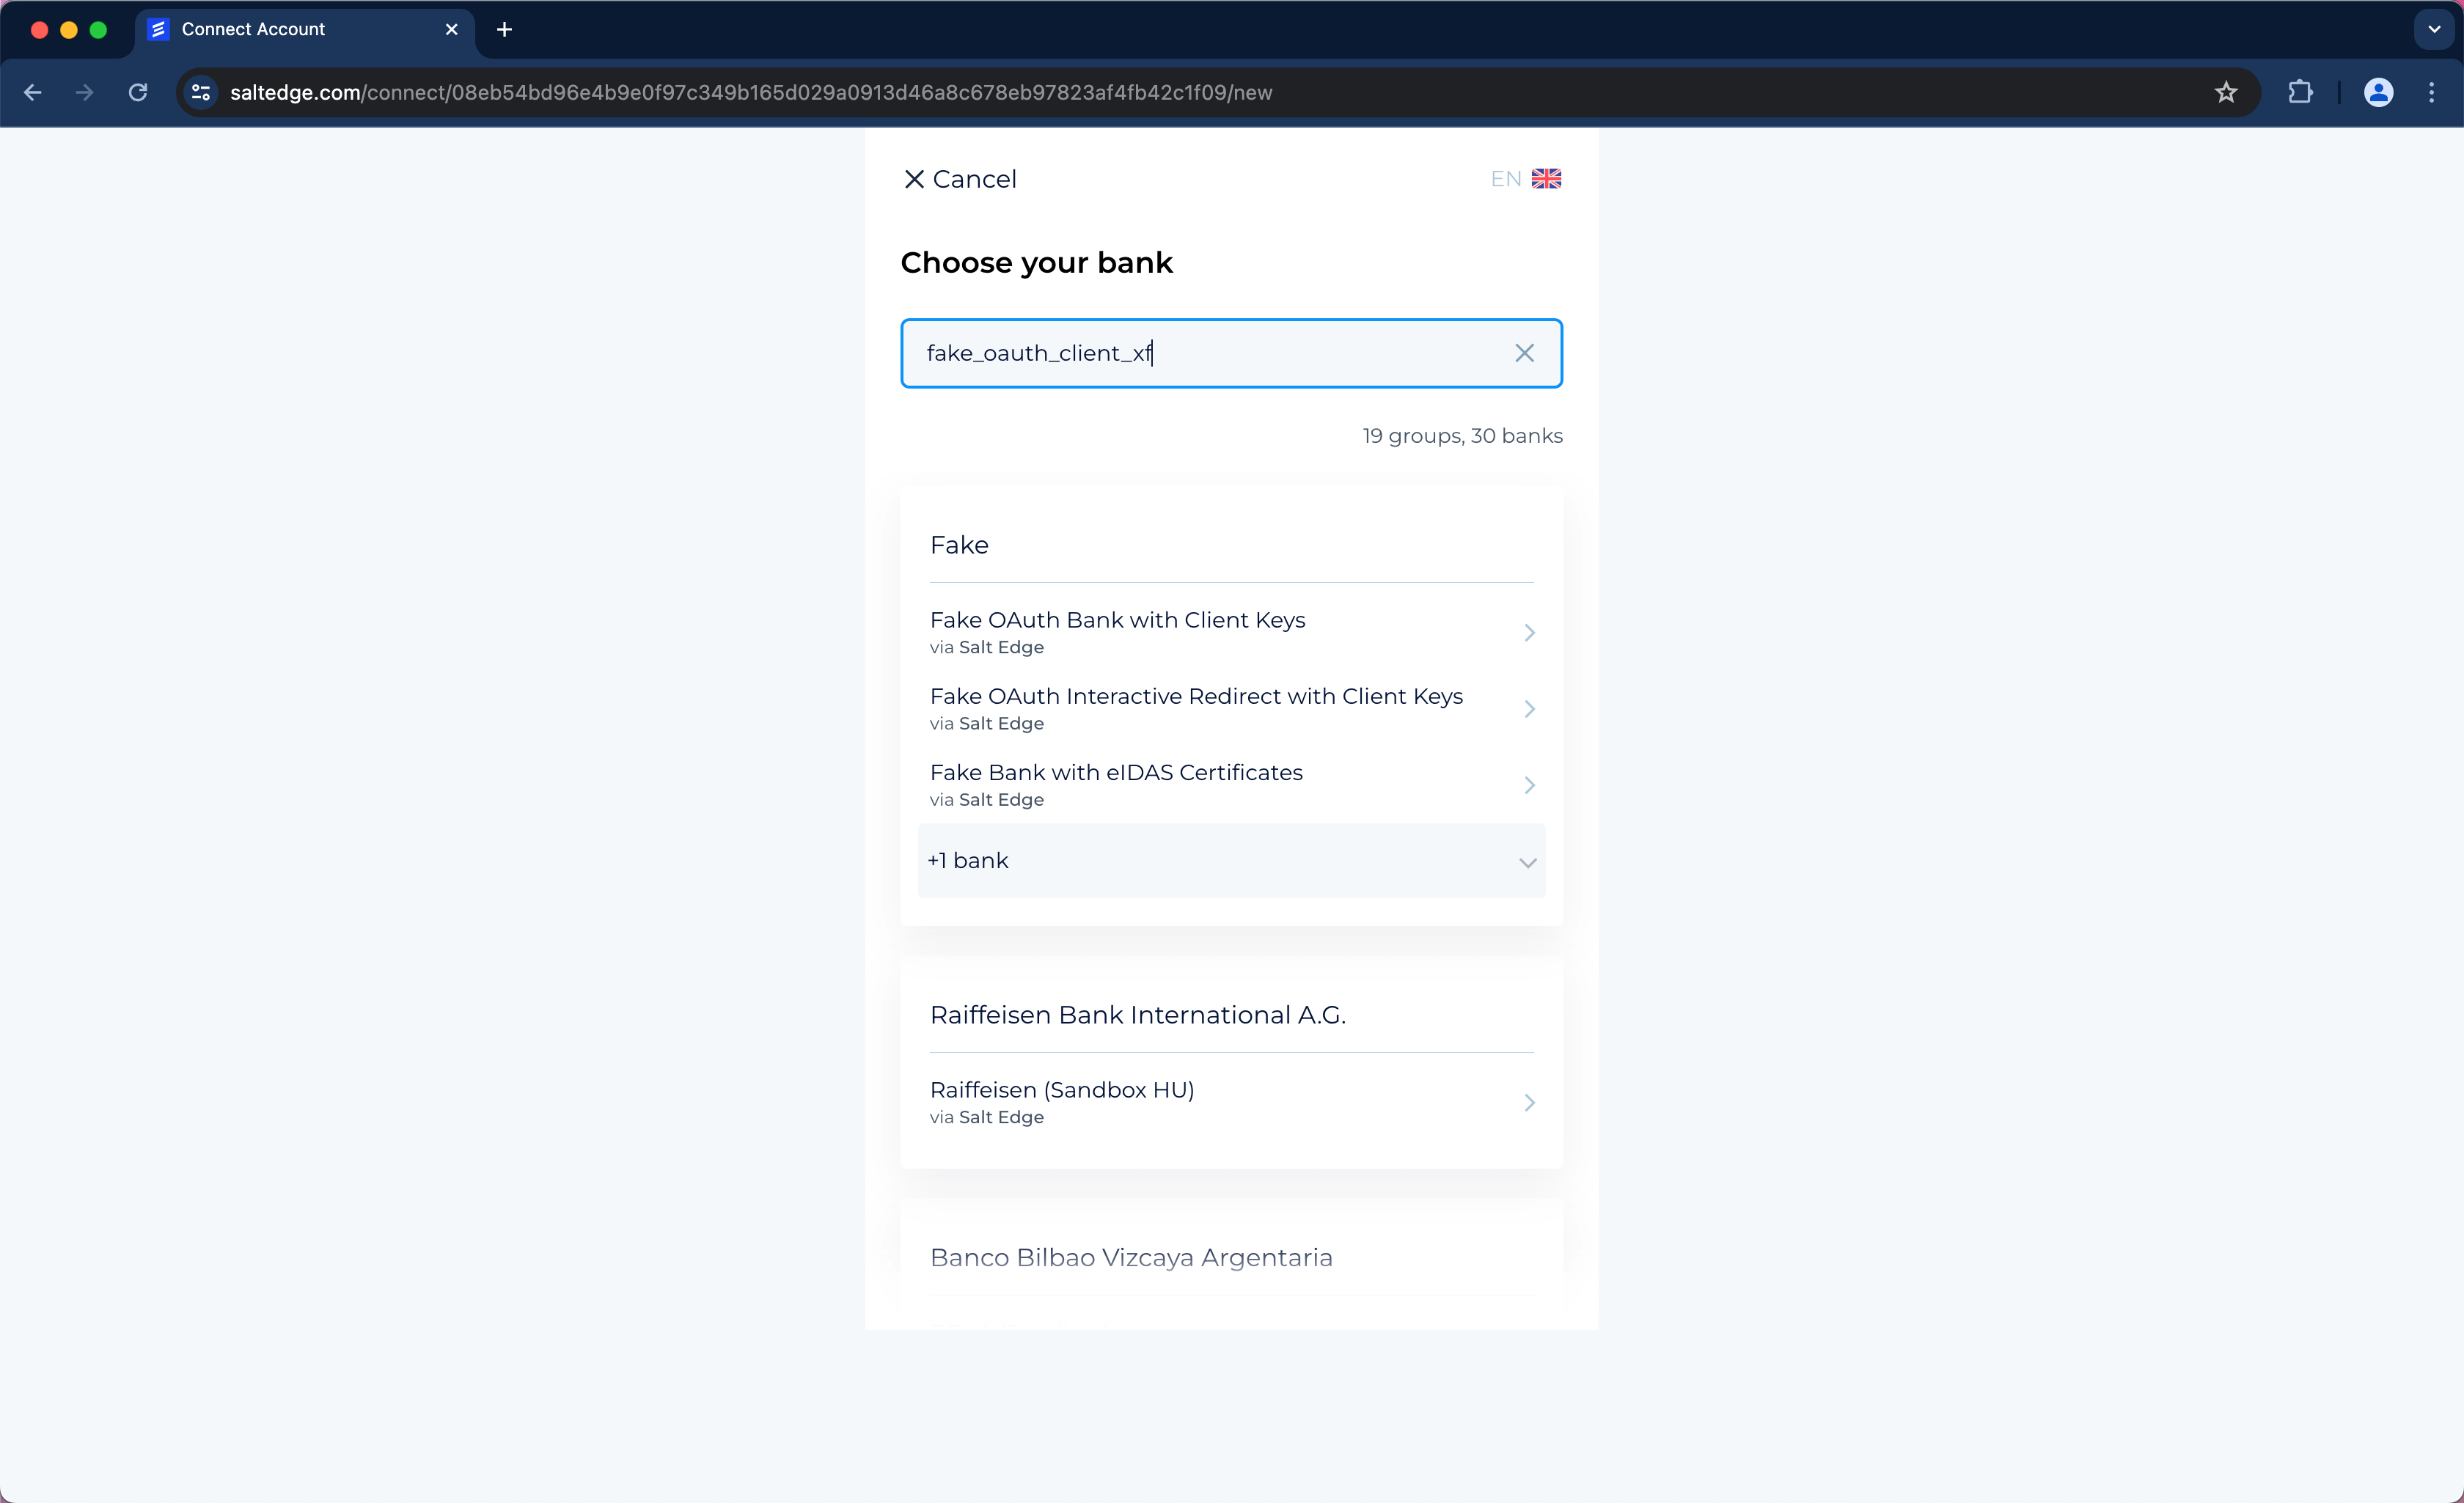Open chevron for Raiffeisen (Sandbox HU)
2464x1503 pixels.
pyautogui.click(x=1529, y=1102)
